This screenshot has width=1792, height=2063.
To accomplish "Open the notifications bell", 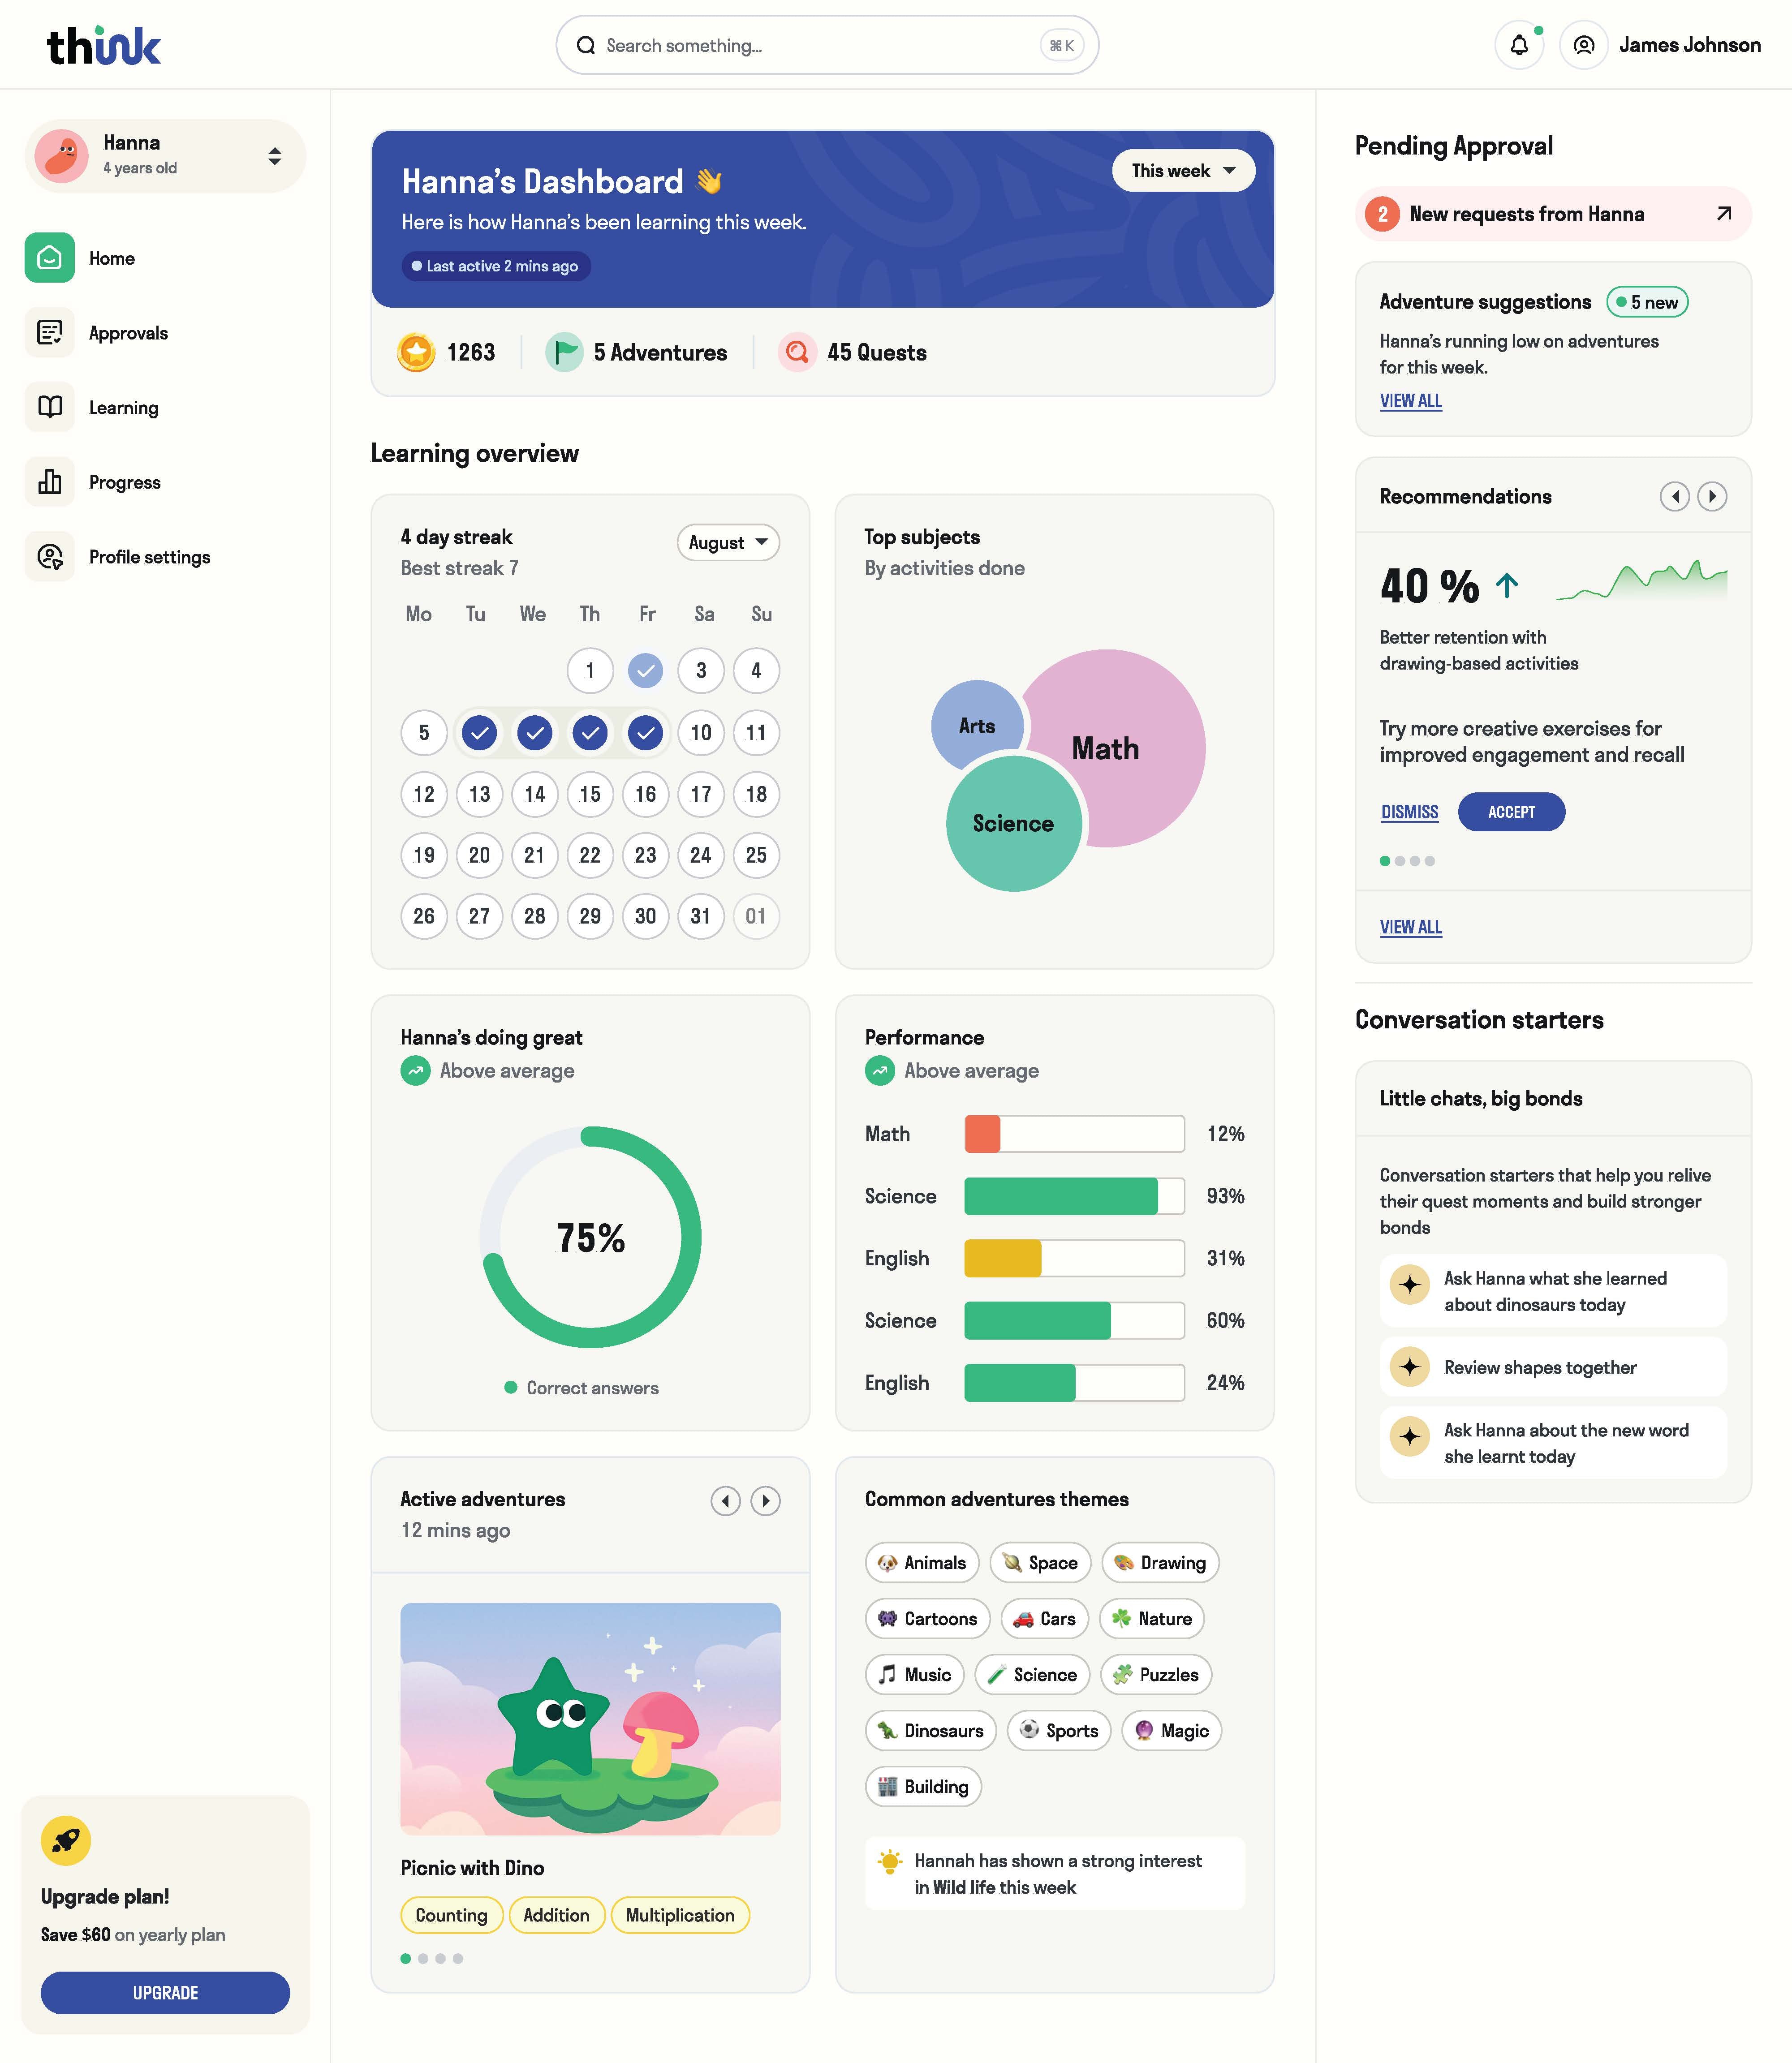I will (1519, 45).
